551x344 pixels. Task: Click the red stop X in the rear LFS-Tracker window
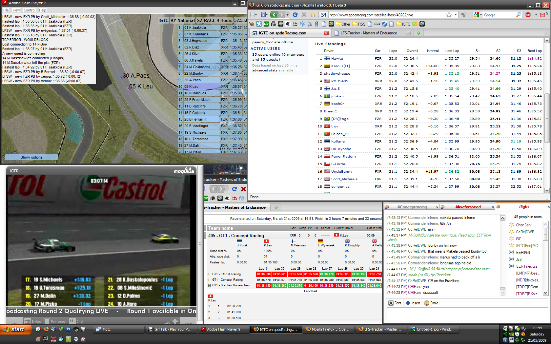[243, 189]
